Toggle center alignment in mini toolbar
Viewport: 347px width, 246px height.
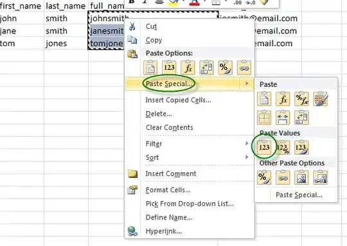(x=159, y=2)
